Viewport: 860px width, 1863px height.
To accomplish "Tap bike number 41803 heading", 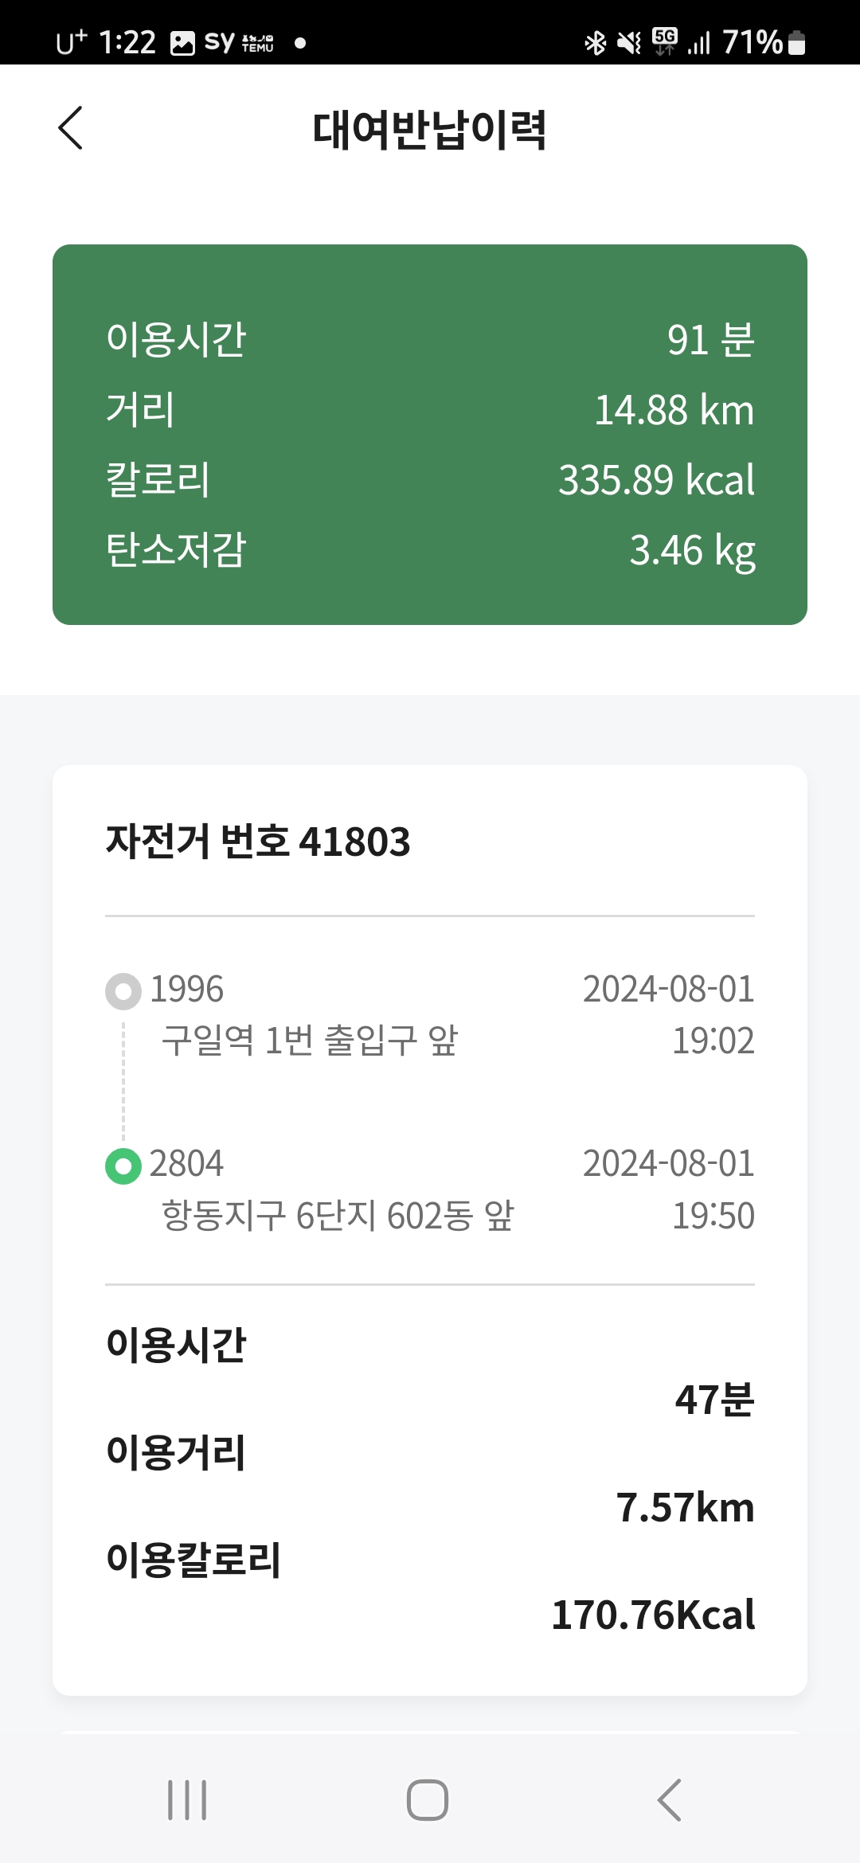I will coord(258,842).
